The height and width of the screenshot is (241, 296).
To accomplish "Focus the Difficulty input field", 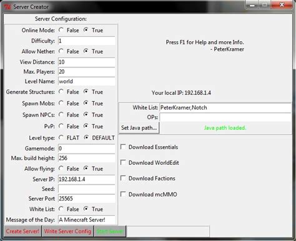I will pos(86,41).
